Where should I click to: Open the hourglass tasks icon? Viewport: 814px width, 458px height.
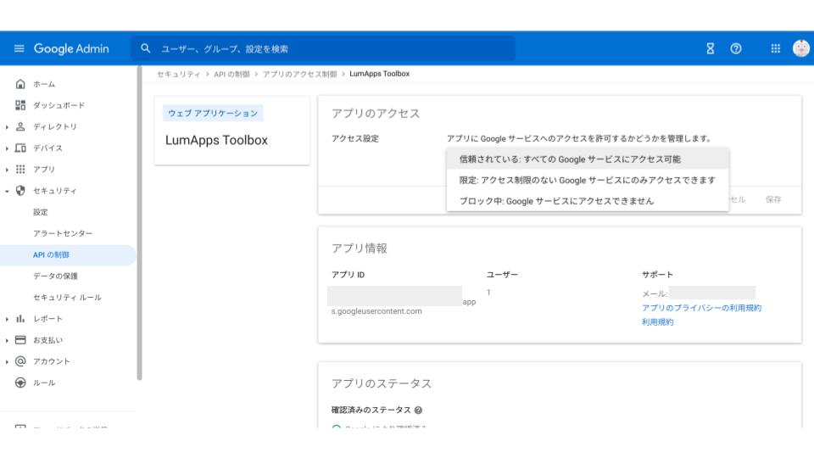pyautogui.click(x=711, y=48)
